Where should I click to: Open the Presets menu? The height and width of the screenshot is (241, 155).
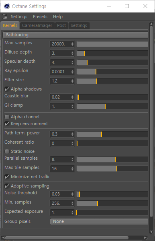click(x=40, y=16)
